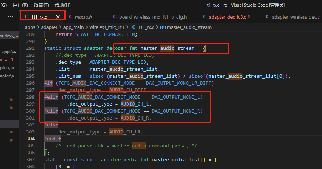
Task: Click SLAVE_ENC_COMMAND_LEN on line 289
Action: click(x=105, y=34)
